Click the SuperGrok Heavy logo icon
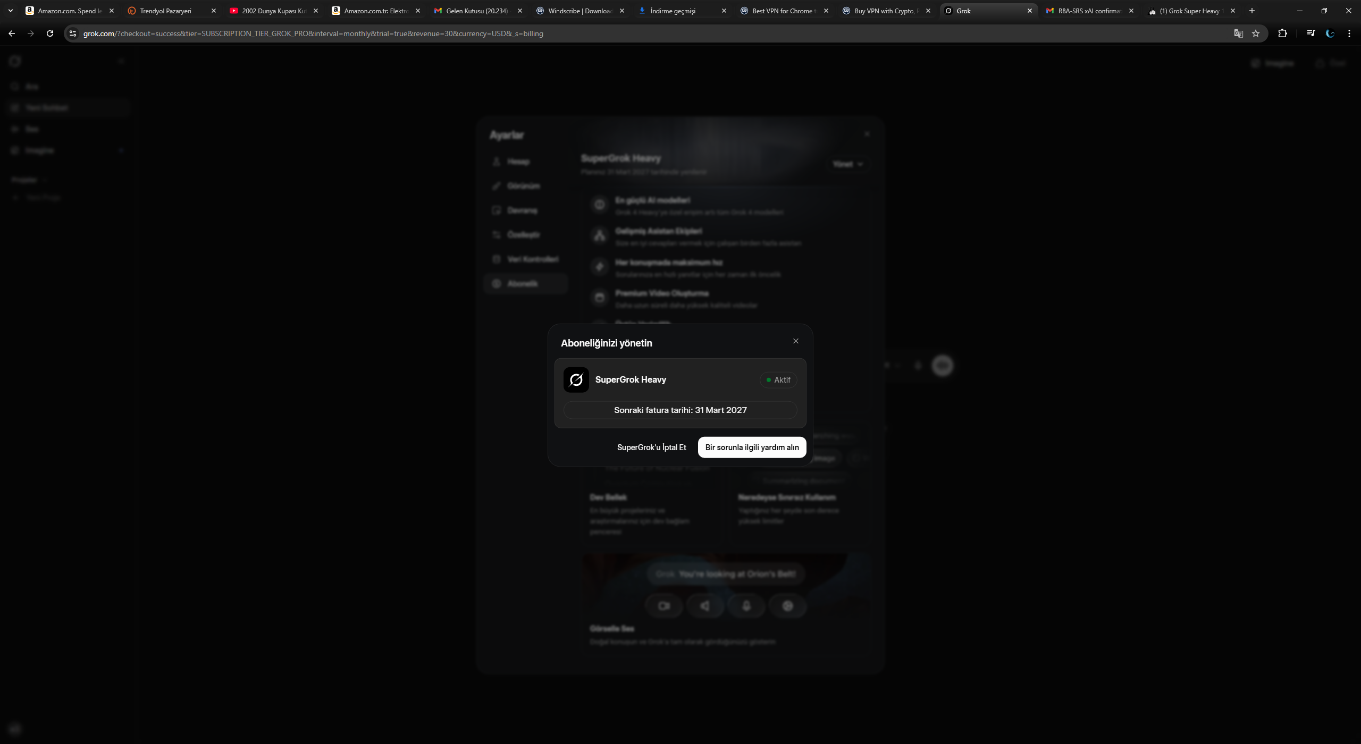 tap(576, 380)
